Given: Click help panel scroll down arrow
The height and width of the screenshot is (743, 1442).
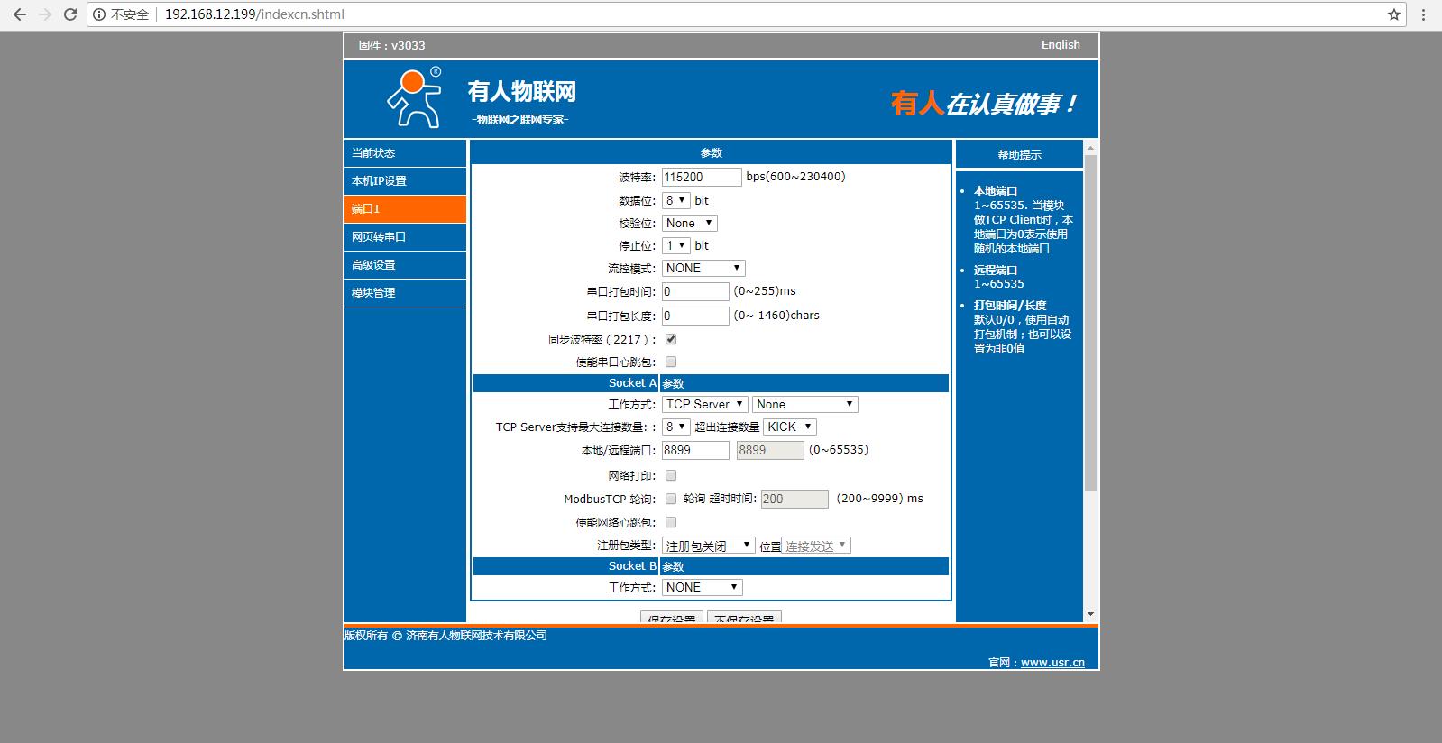Looking at the screenshot, I should (1090, 614).
